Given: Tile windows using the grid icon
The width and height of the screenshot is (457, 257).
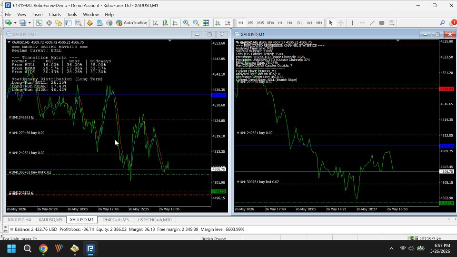Looking at the screenshot, I should click(x=206, y=23).
